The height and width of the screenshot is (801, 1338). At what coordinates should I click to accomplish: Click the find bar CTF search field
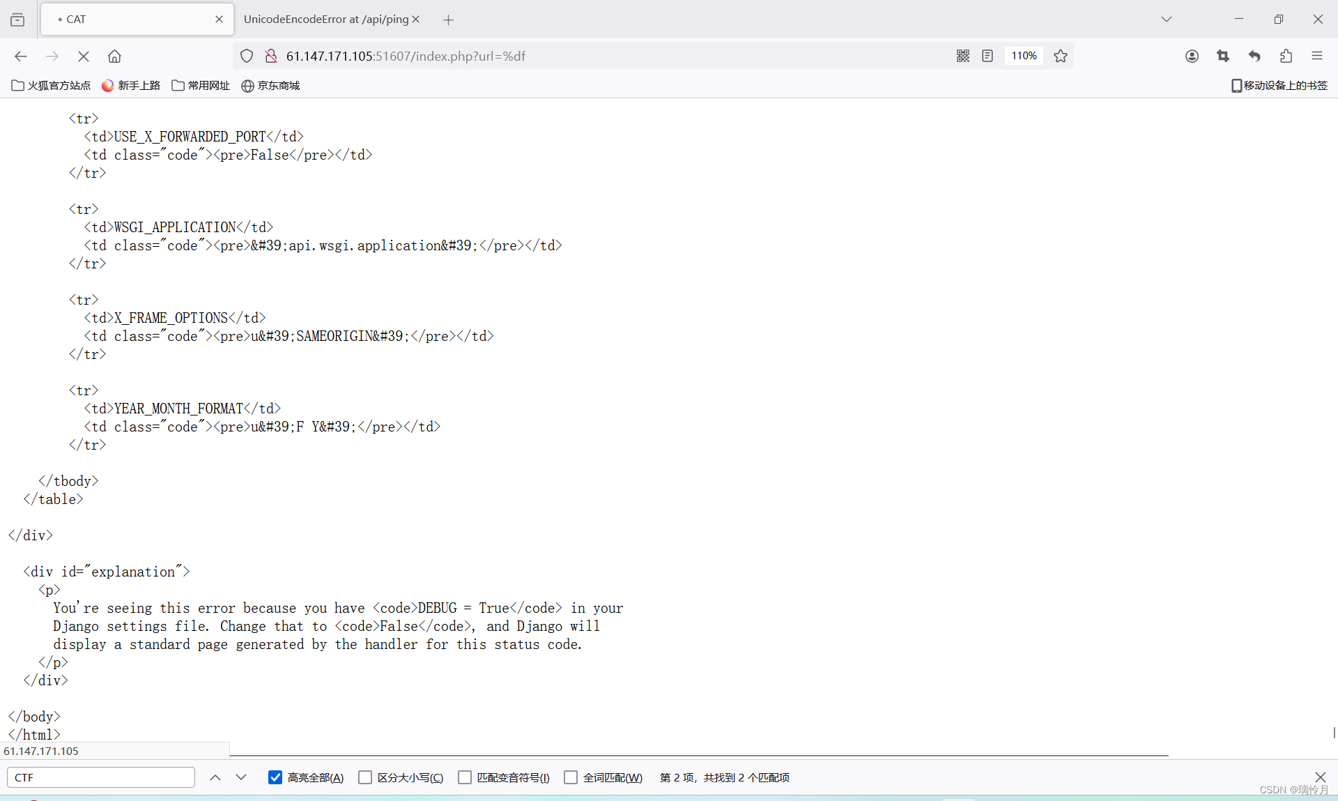[x=101, y=777]
